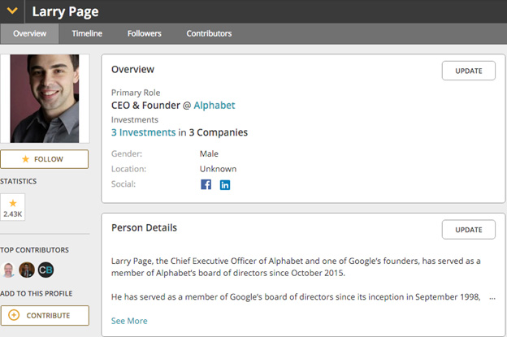
Task: Open the Followers tab
Action: click(144, 33)
